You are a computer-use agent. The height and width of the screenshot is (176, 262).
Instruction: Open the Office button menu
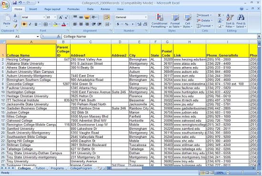5,4
